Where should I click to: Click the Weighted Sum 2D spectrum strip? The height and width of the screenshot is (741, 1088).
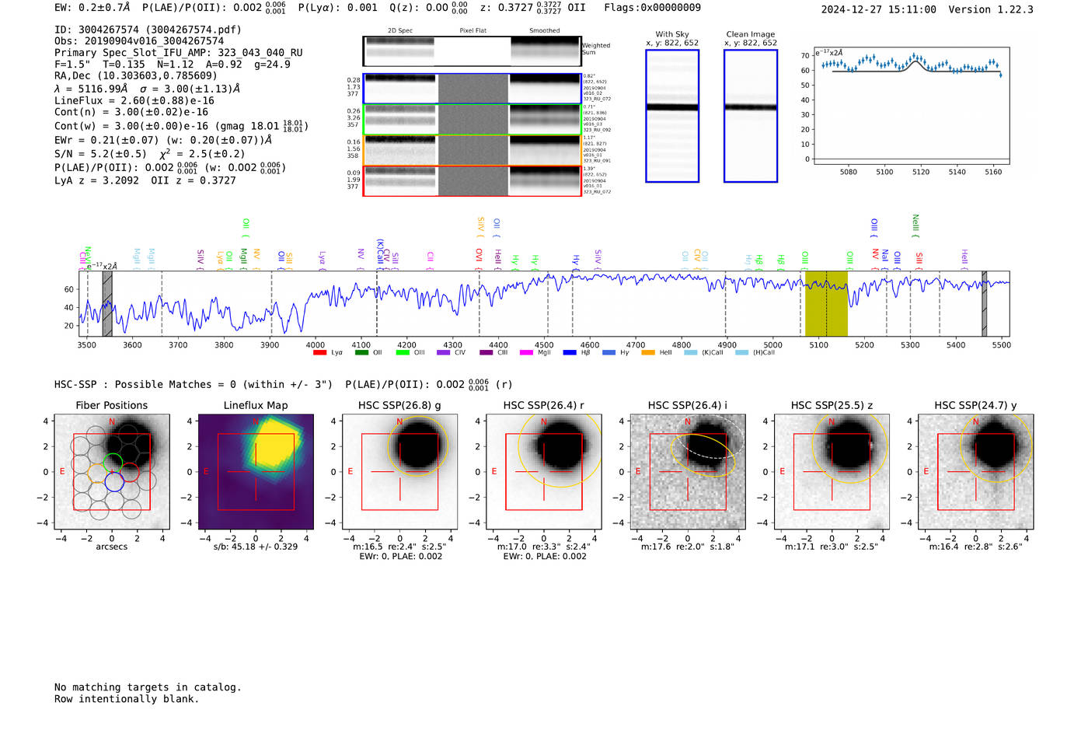472,51
